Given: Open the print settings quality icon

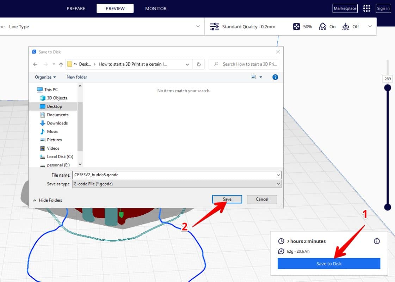Looking at the screenshot, I should coord(214,26).
